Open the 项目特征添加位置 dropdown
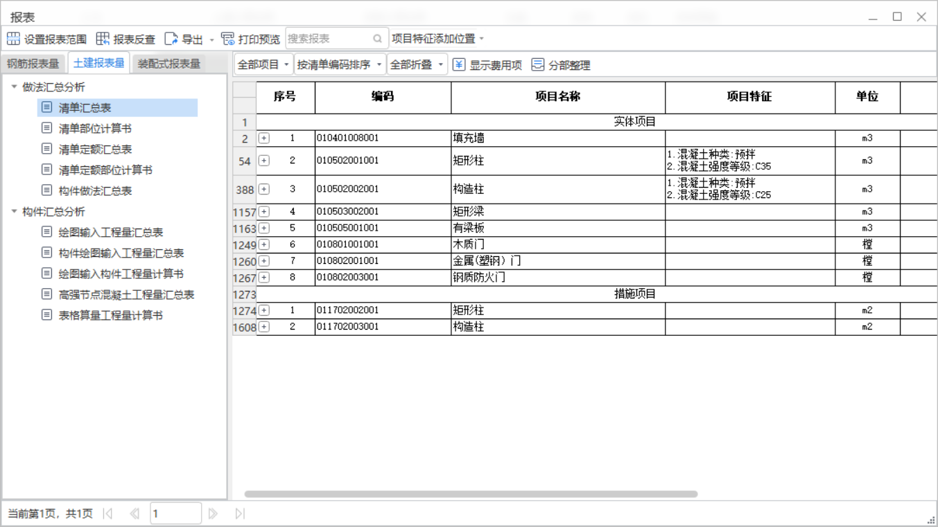The height and width of the screenshot is (527, 938). 438,39
